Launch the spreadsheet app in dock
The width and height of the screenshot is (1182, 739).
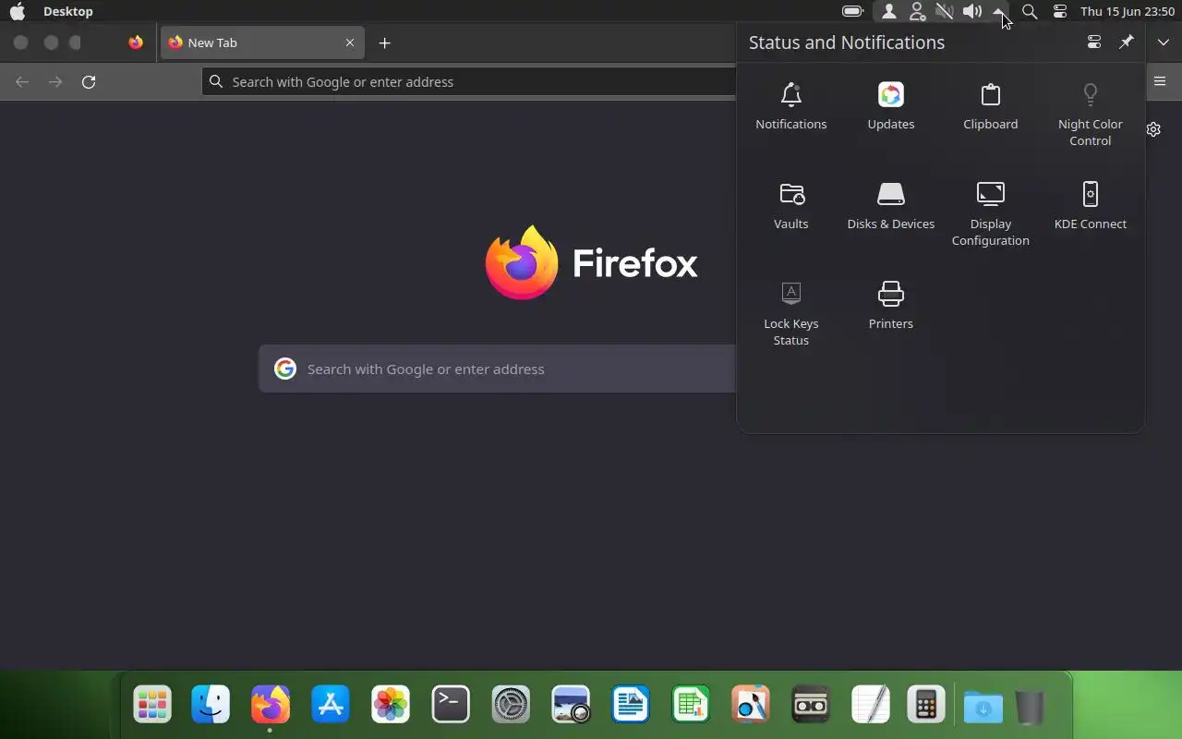coord(691,706)
